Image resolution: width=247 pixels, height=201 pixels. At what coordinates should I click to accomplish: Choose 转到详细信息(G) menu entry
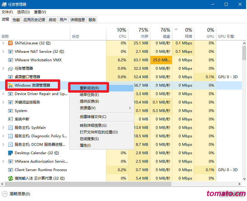click(x=102, y=126)
